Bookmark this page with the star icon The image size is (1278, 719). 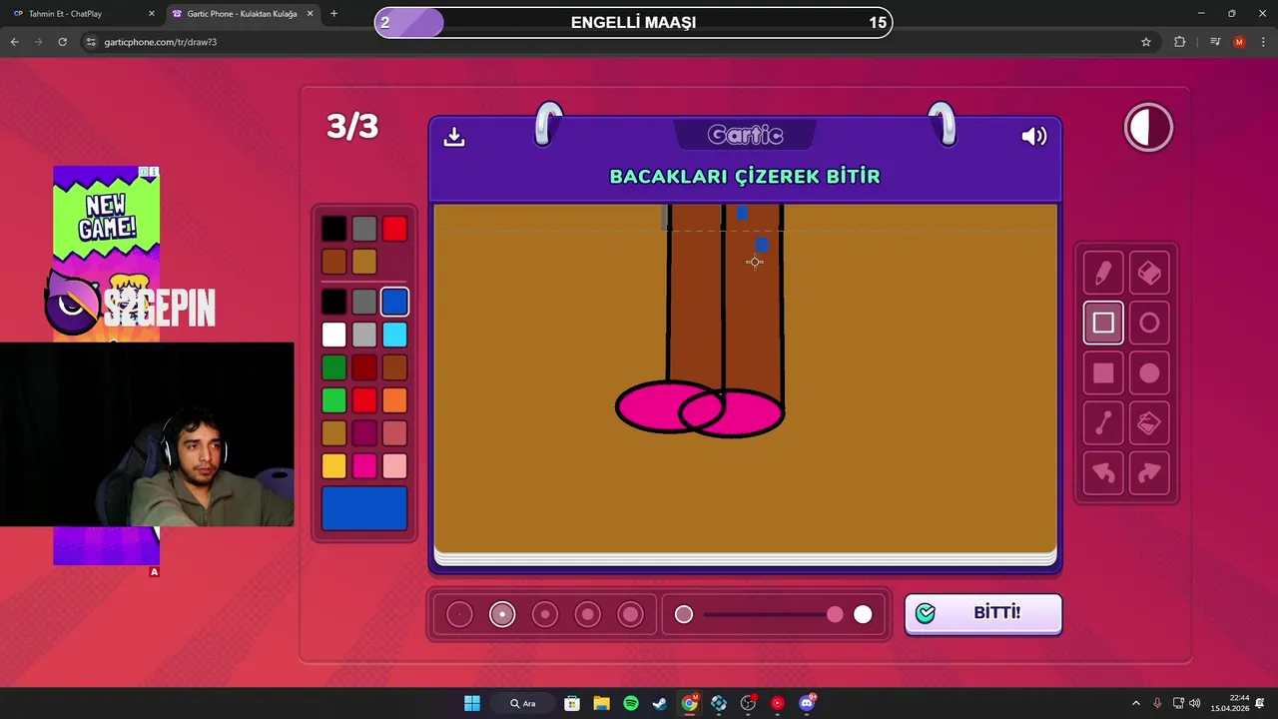[x=1146, y=42]
